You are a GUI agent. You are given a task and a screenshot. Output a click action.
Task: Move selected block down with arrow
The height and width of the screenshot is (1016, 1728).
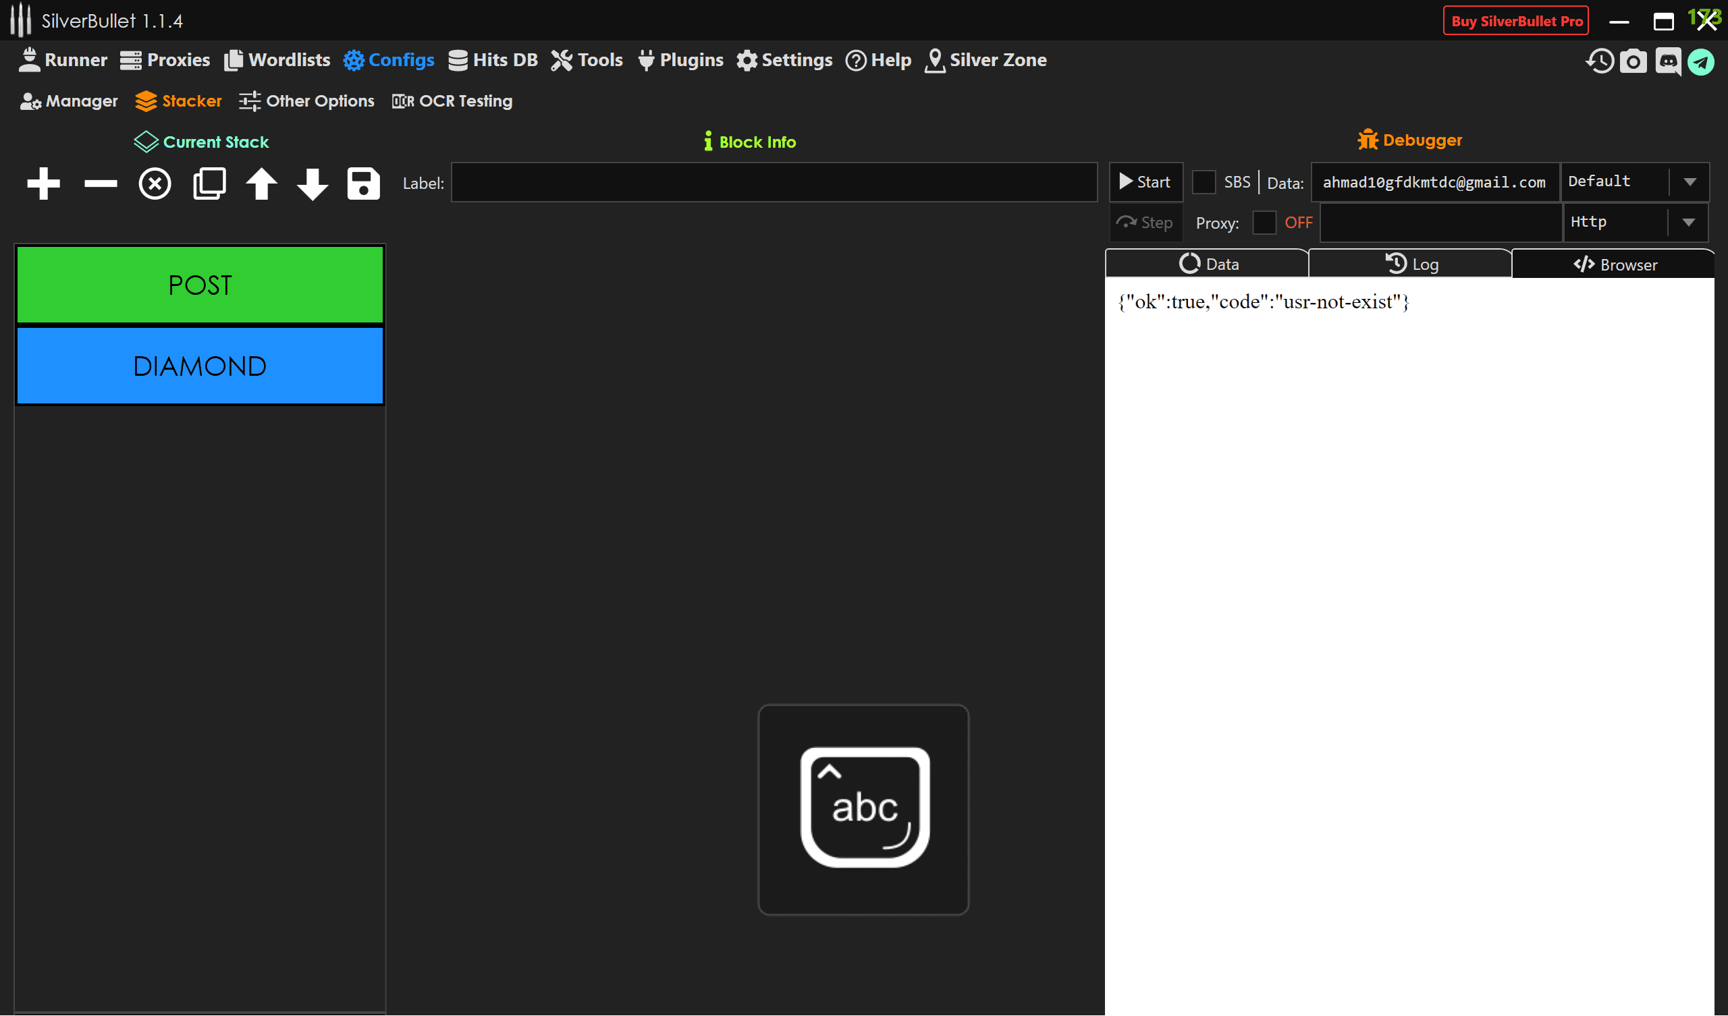[x=313, y=184]
